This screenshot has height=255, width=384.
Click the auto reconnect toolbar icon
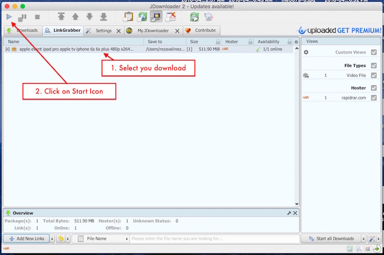(x=142, y=17)
